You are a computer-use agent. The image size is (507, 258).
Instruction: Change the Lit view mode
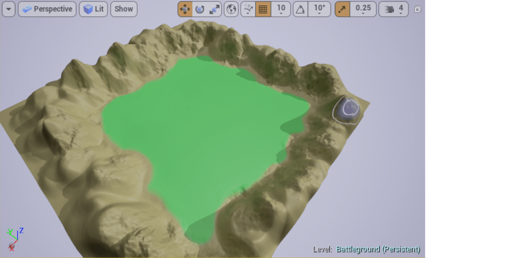(x=93, y=9)
